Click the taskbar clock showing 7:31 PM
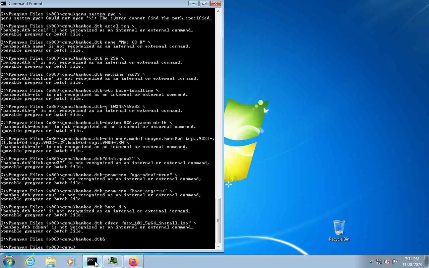 412,261
